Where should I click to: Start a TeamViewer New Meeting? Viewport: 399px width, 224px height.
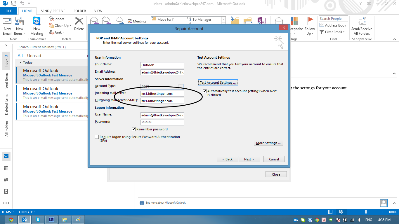[x=37, y=26]
